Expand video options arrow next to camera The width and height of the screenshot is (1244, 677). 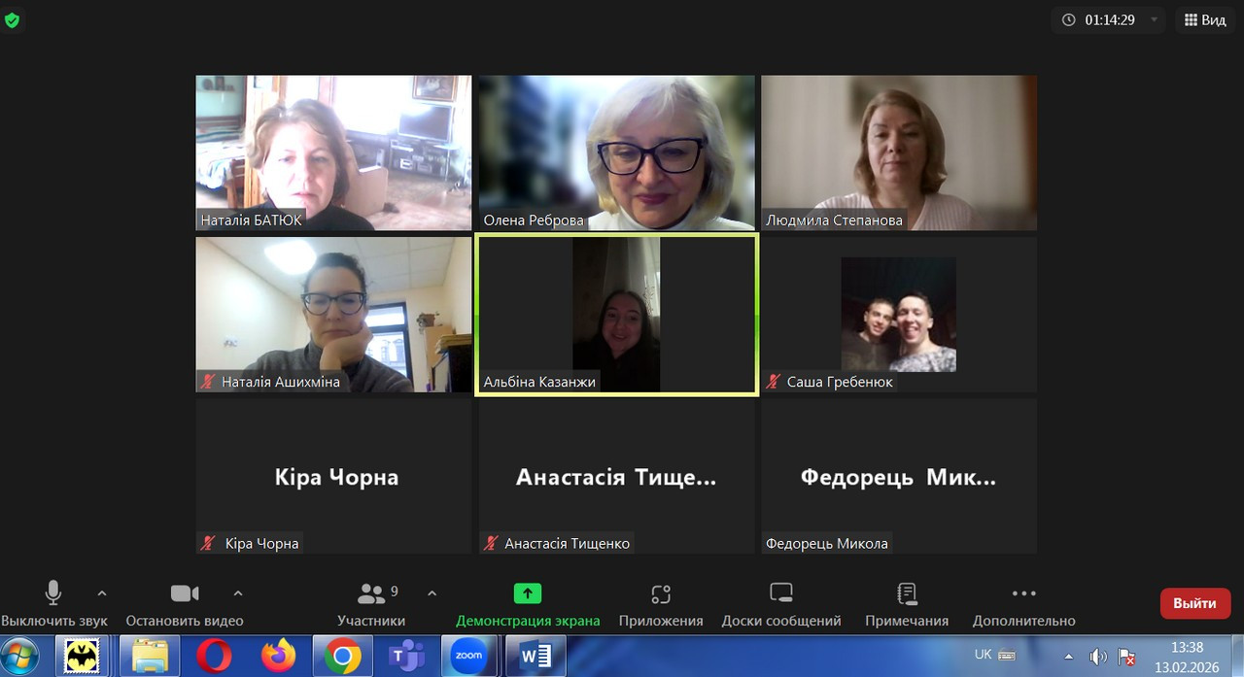[238, 593]
